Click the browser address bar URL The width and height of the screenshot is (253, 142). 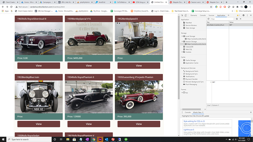[47, 7]
